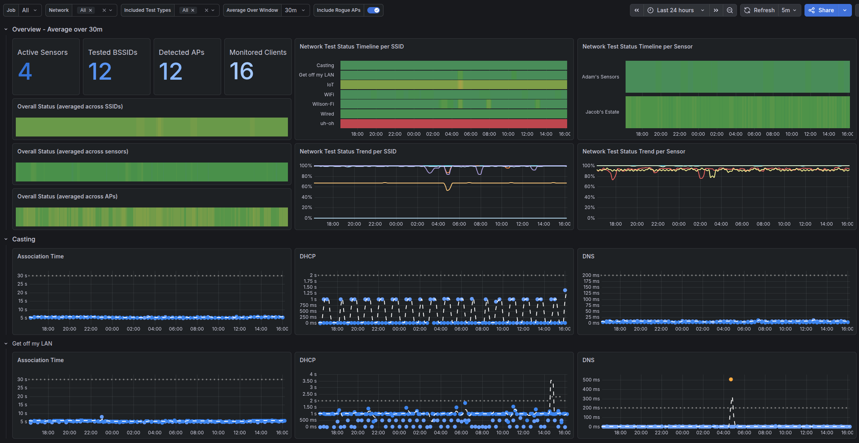Click the Tested BSSIDs panel title
The height and width of the screenshot is (443, 859).
pyautogui.click(x=113, y=52)
